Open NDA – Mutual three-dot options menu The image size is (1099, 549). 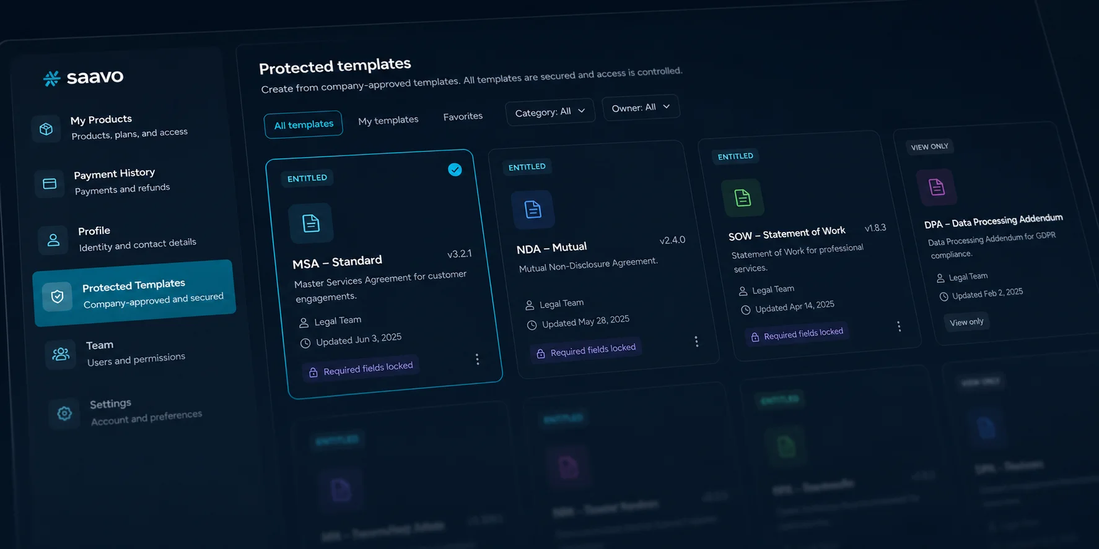[696, 341]
